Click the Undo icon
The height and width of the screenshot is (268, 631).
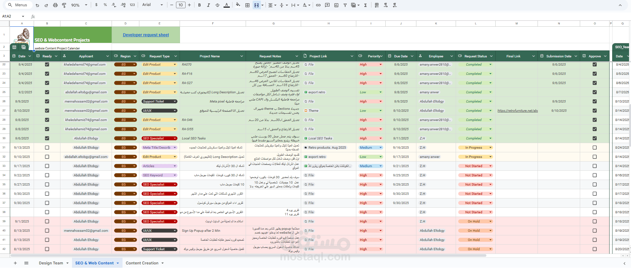(37, 5)
